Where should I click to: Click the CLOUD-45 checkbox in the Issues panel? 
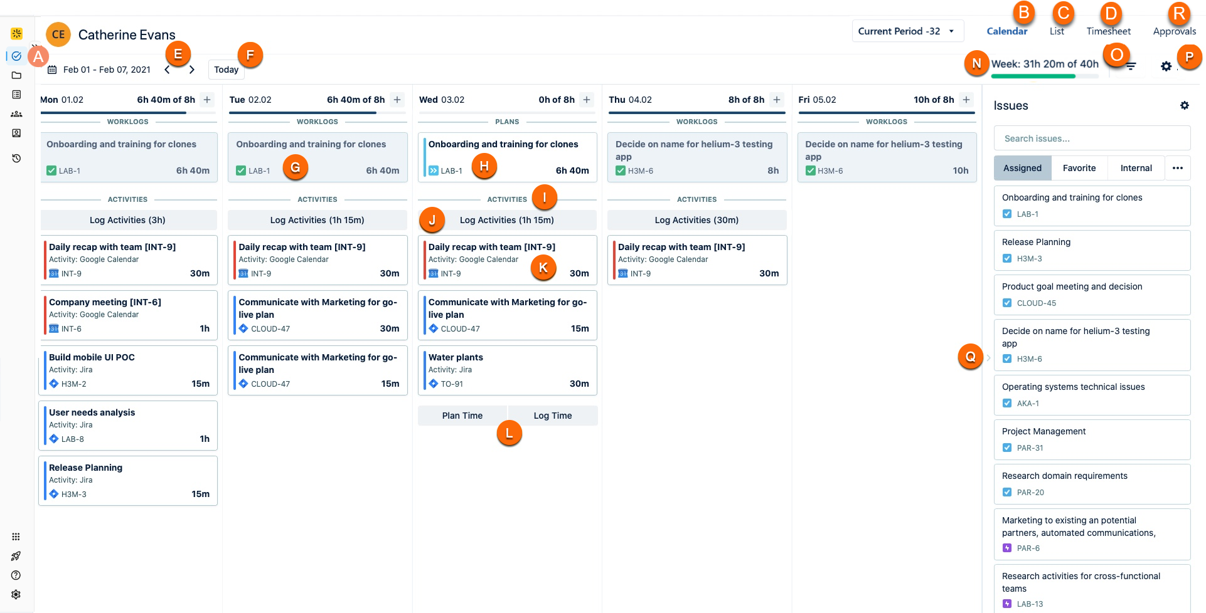[1007, 303]
